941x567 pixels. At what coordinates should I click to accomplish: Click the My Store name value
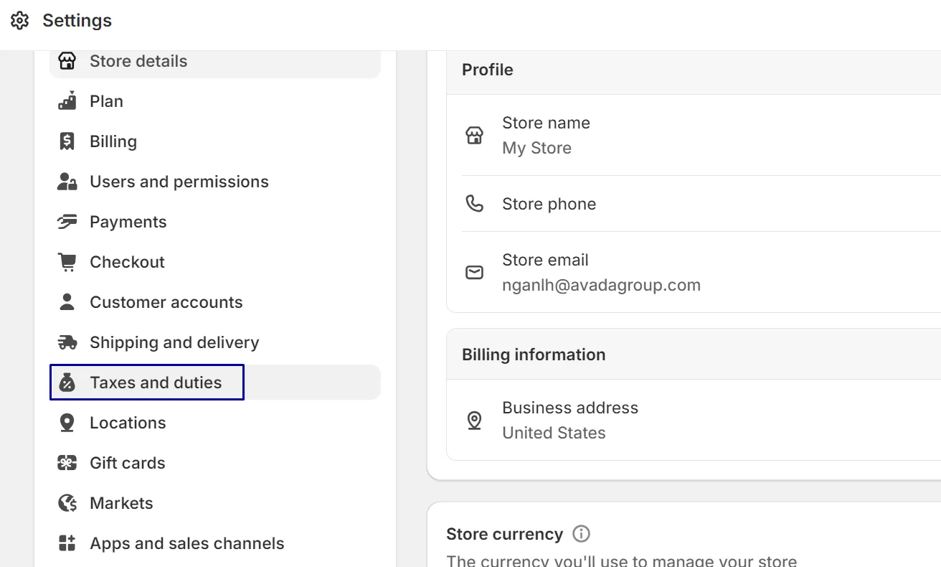pos(537,148)
